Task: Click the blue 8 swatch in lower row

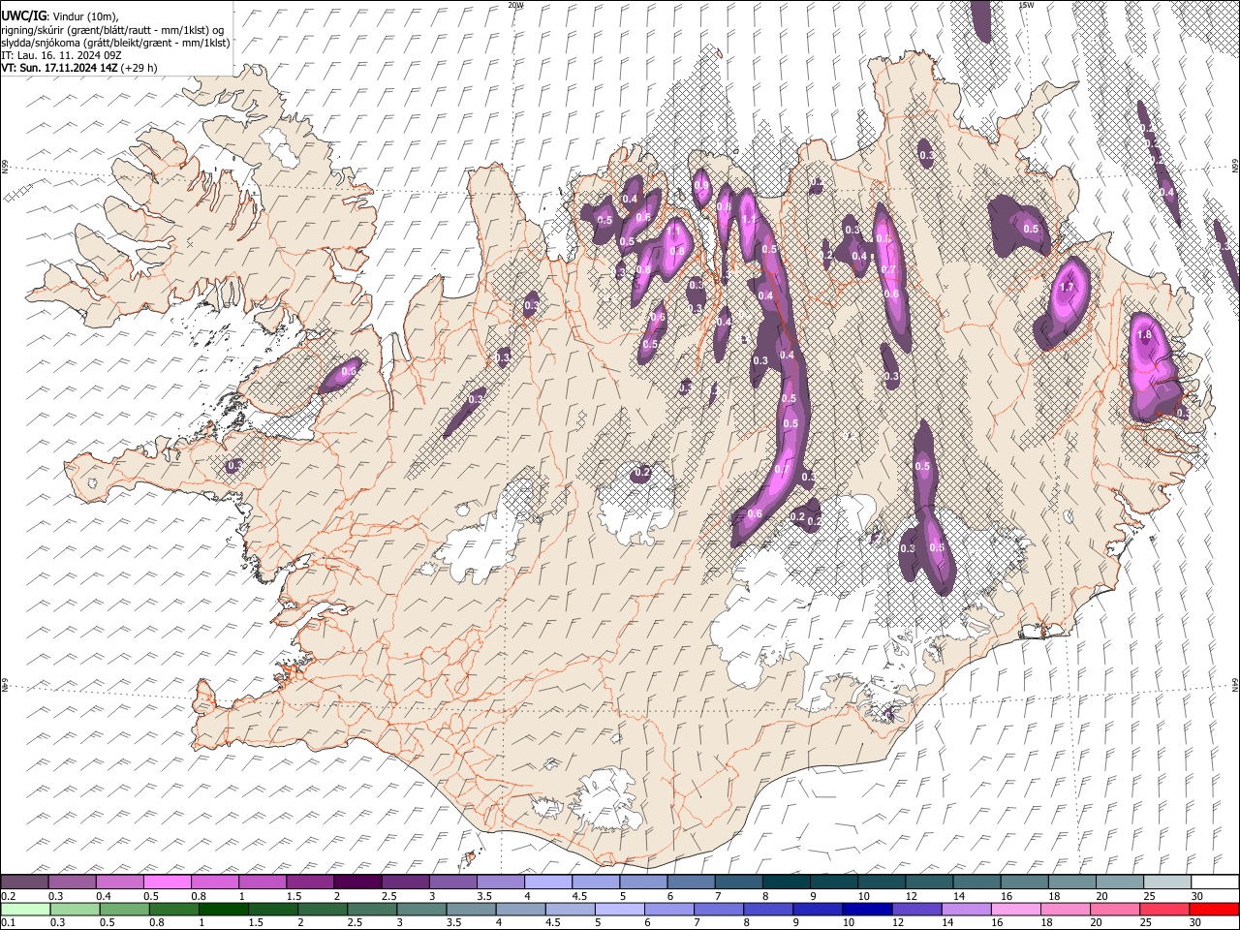Action: 767,909
